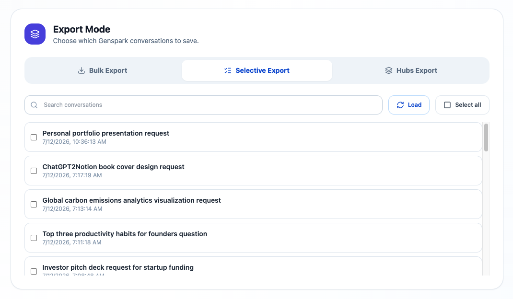Check Investor pitch deck request checkbox

(34, 272)
